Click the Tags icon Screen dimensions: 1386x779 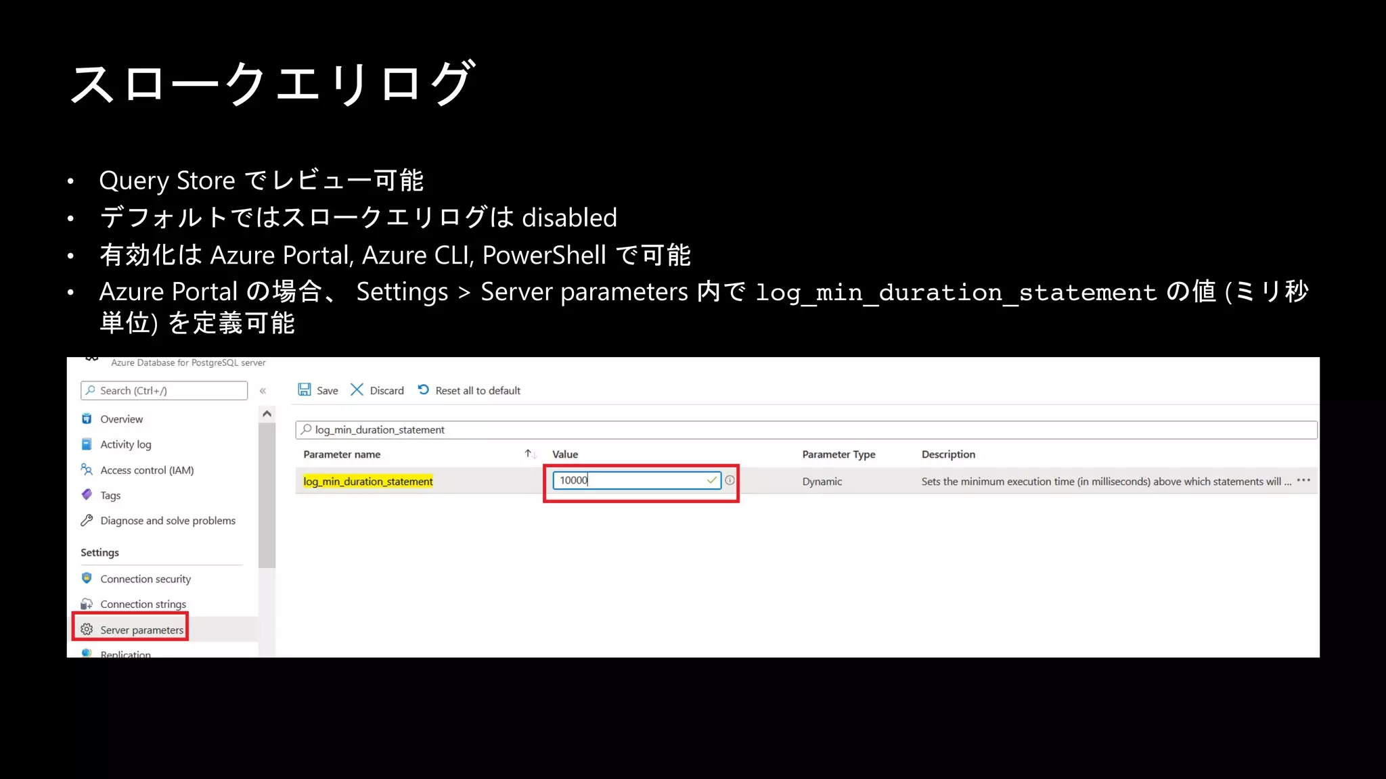87,495
